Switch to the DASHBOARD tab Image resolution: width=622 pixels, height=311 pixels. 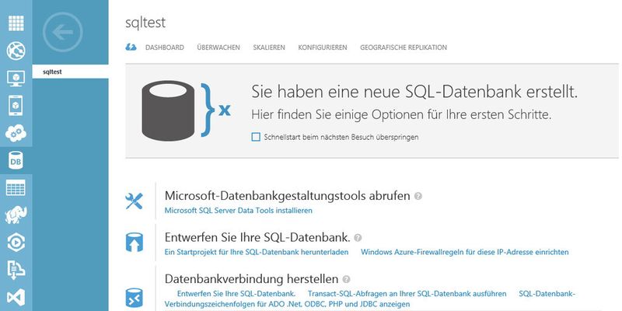(165, 47)
